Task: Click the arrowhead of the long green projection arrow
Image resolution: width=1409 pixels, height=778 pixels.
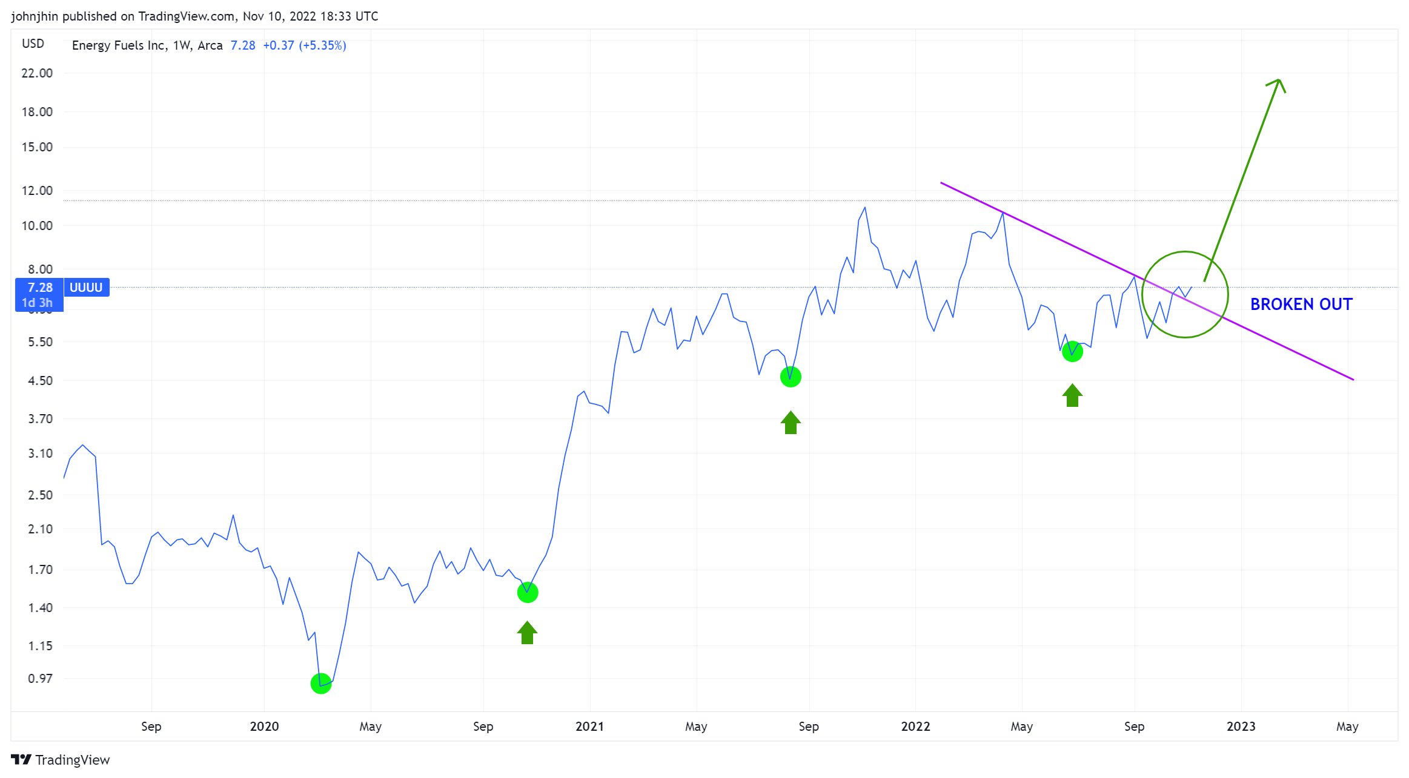Action: tap(1277, 82)
